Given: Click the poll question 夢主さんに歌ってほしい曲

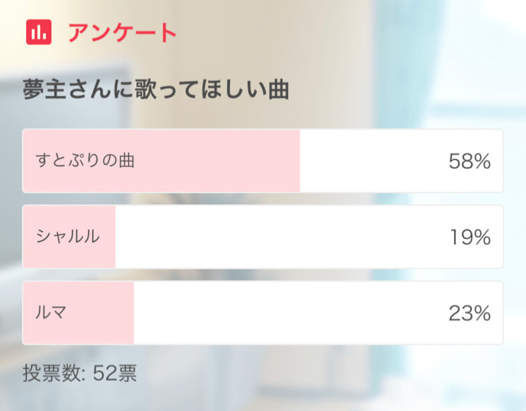Looking at the screenshot, I should click(156, 89).
